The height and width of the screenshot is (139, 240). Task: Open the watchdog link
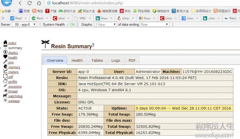(15, 96)
